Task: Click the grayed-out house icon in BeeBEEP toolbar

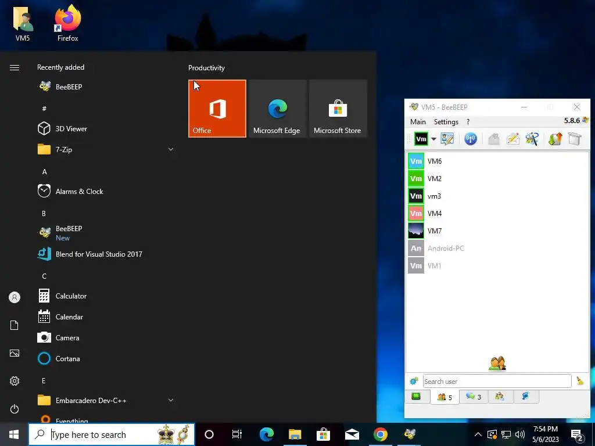Action: (x=494, y=139)
